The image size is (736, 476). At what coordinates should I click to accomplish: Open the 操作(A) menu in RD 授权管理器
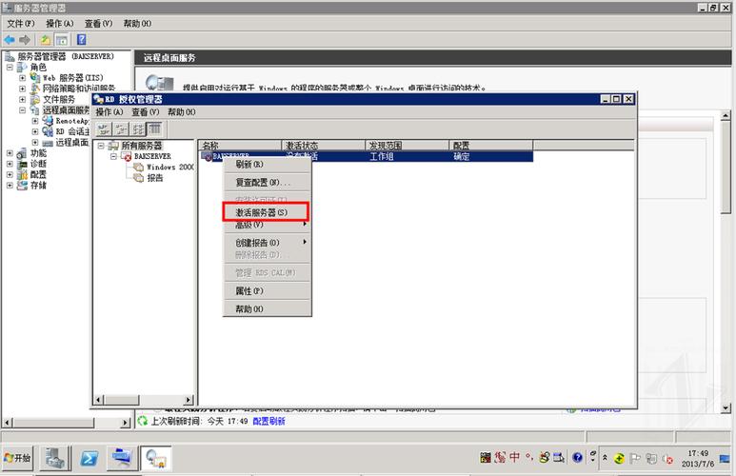click(x=109, y=112)
